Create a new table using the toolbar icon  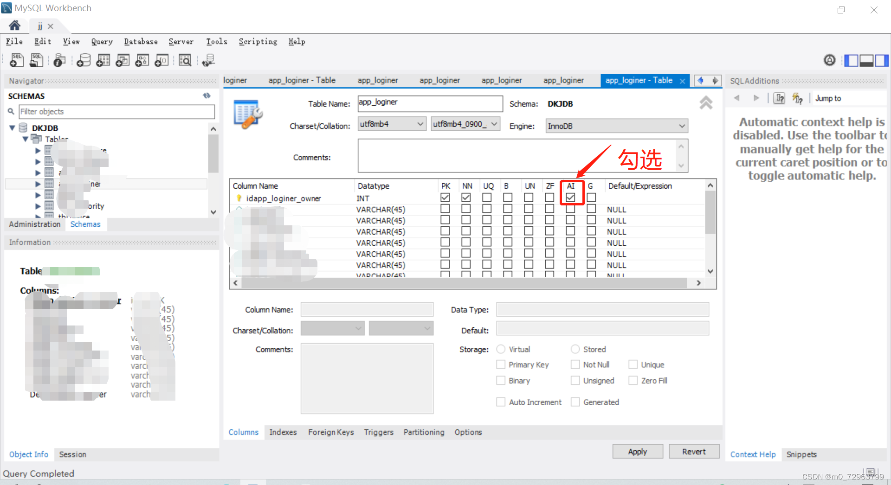[x=103, y=60]
